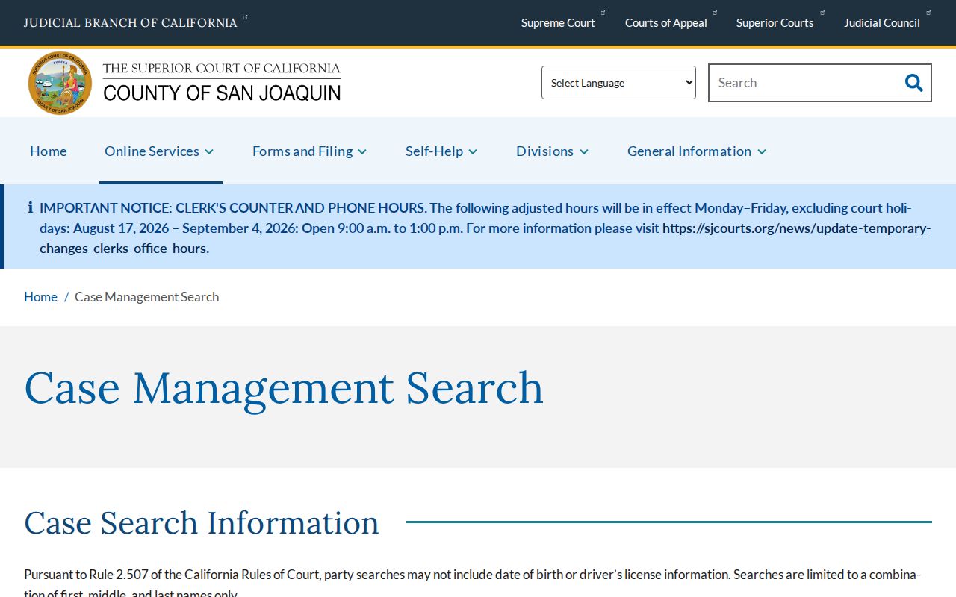Click the Home breadcrumb link
This screenshot has width=956, height=597.
coord(40,297)
